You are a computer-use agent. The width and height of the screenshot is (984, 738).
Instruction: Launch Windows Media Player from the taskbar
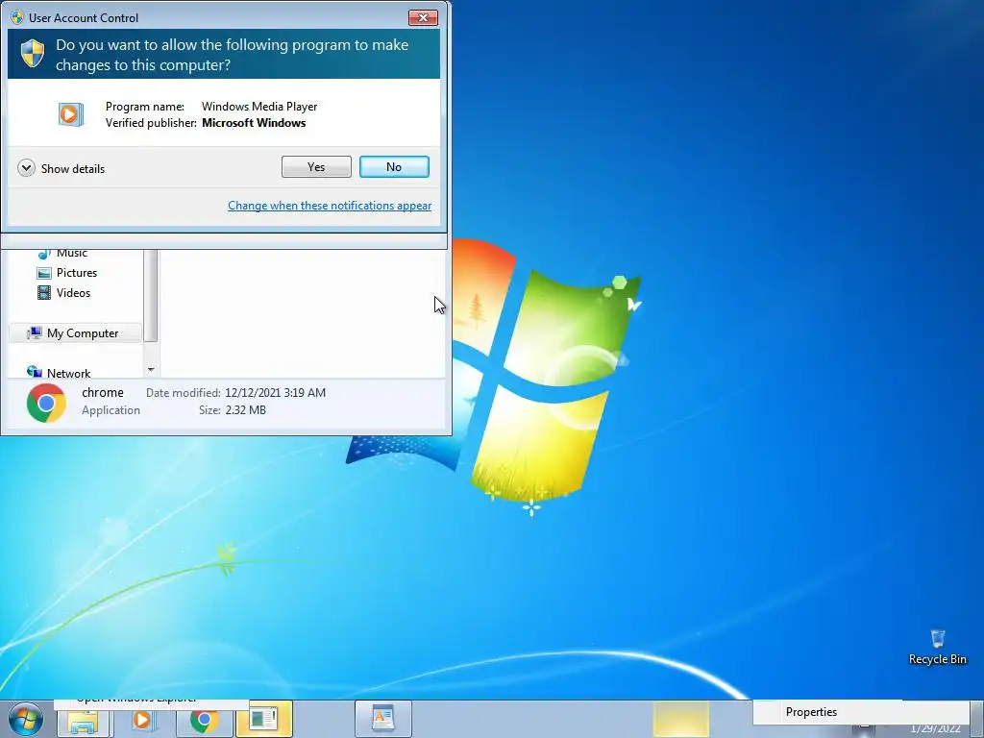click(x=143, y=720)
